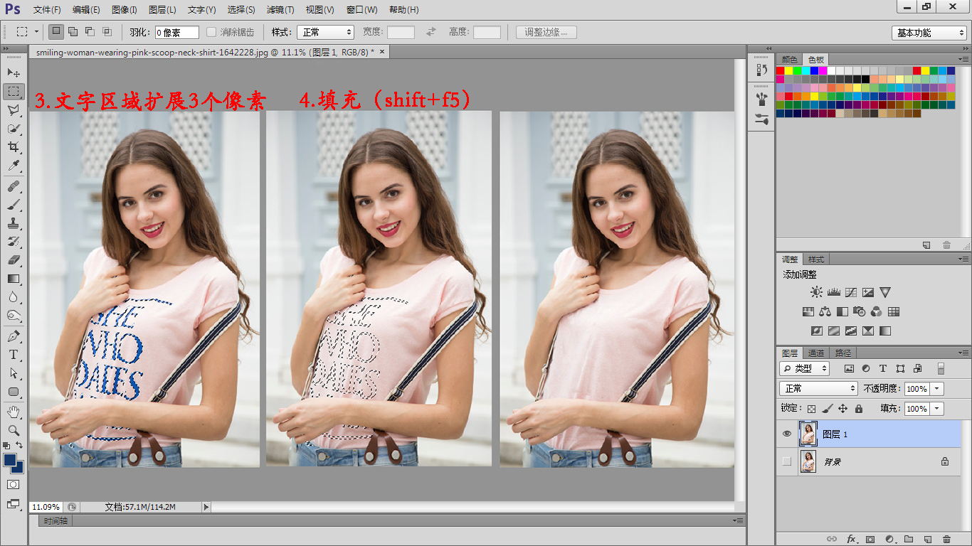Switch to the 路径 tab
The width and height of the screenshot is (972, 546).
tap(842, 353)
